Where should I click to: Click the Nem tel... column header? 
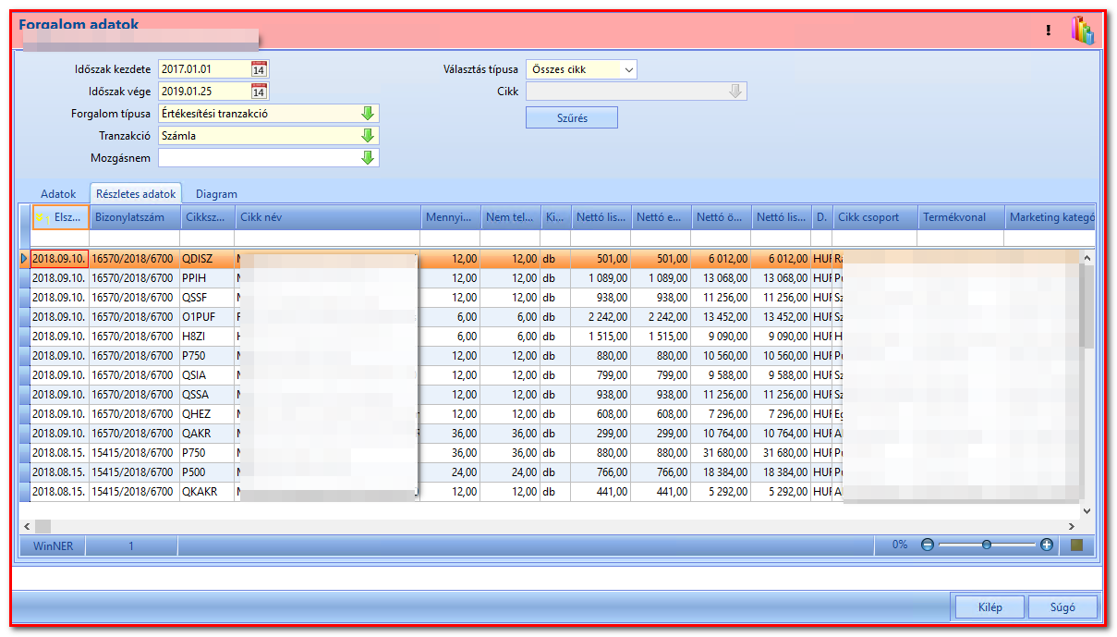(509, 218)
